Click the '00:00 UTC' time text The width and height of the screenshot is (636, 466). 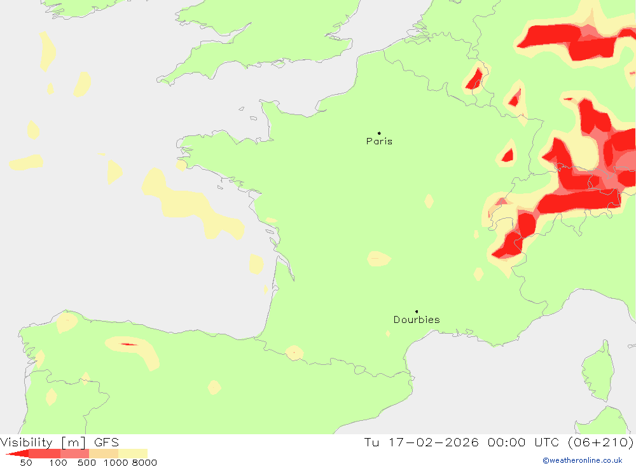pos(523,442)
